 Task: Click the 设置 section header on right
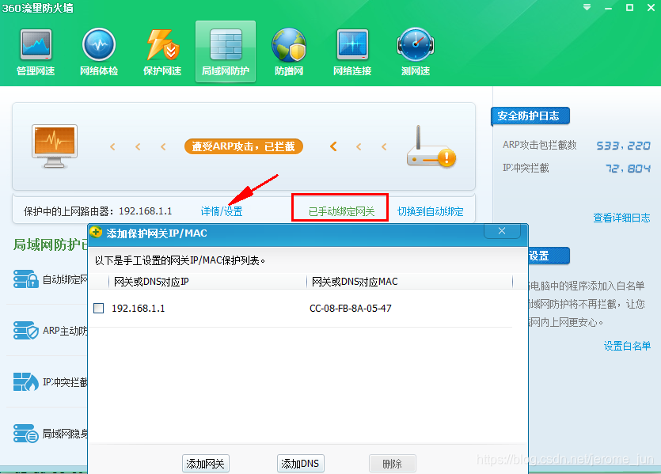tap(549, 256)
